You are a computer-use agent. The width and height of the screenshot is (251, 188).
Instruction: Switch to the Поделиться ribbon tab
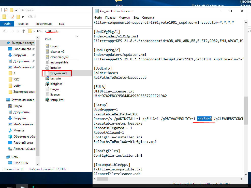[x=44, y=24]
